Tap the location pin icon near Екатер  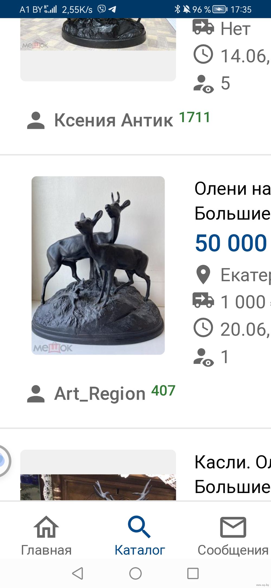point(203,275)
